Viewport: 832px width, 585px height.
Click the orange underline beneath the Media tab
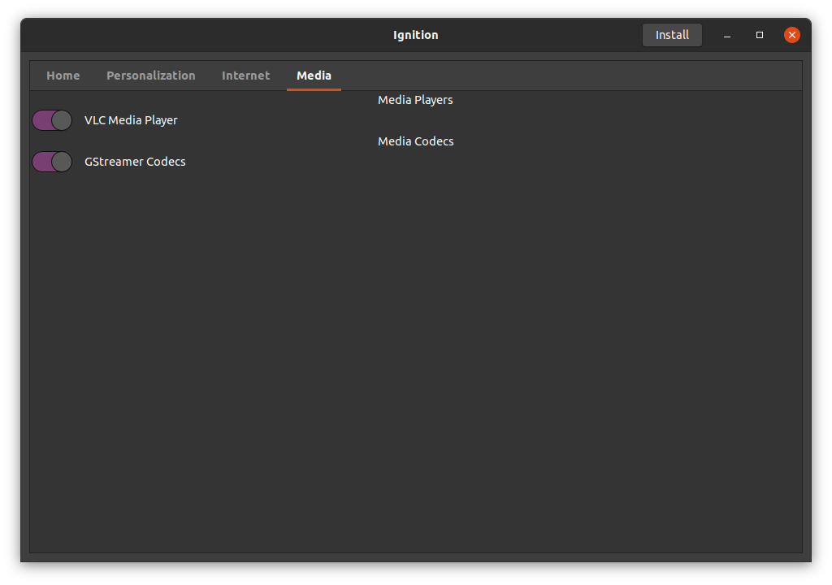[x=314, y=91]
